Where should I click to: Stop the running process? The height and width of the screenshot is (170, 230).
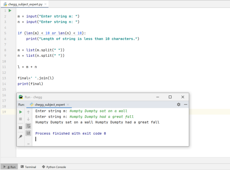coord(21,119)
